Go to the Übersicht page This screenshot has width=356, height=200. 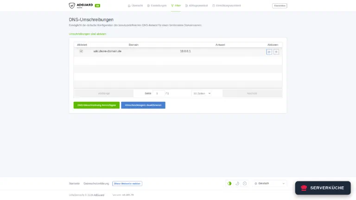coord(135,6)
